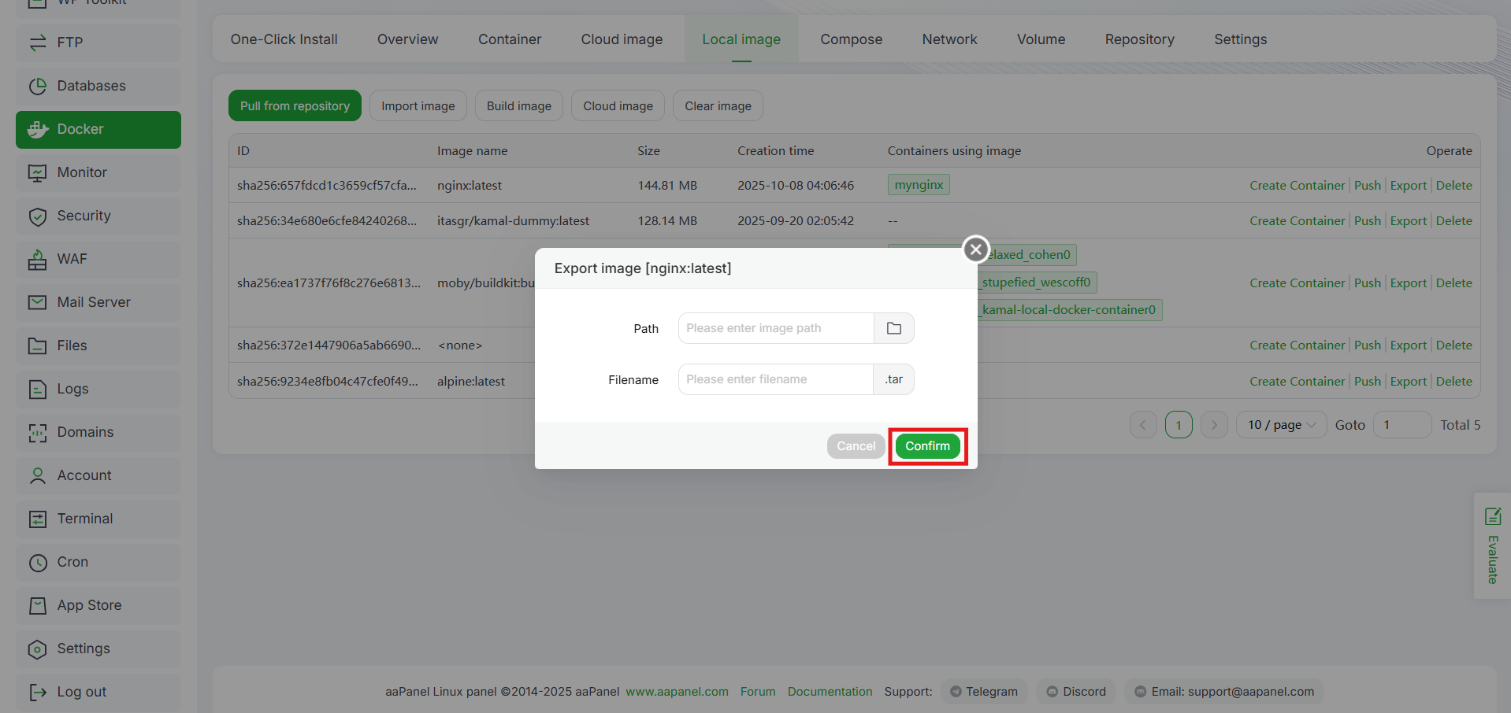The height and width of the screenshot is (713, 1511).
Task: Click the App Store sidebar icon
Action: tap(38, 605)
